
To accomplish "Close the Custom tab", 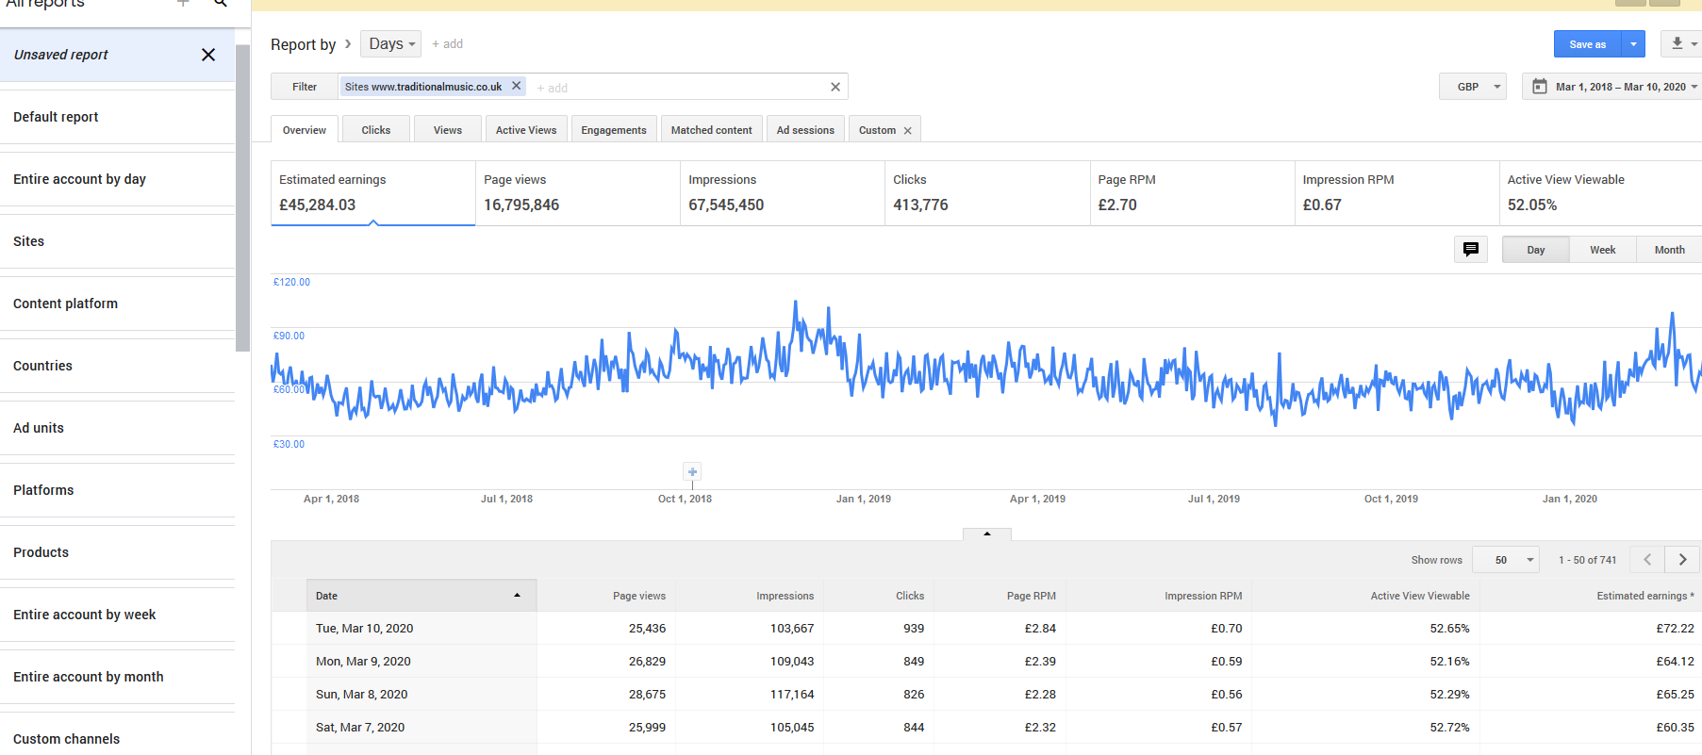I will point(908,131).
